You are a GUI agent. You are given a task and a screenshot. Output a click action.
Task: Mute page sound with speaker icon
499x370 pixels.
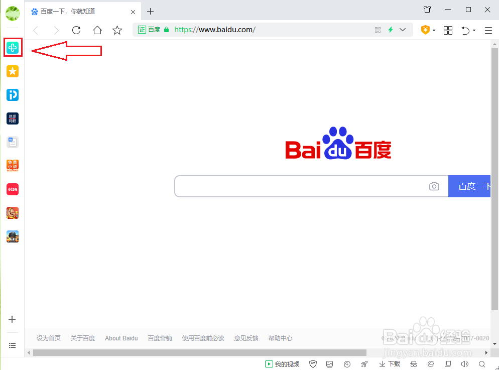[x=465, y=364]
